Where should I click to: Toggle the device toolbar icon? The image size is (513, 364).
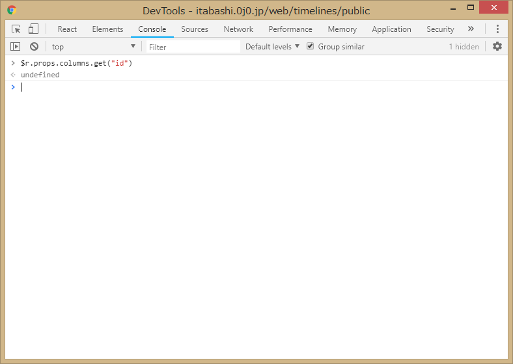point(33,29)
